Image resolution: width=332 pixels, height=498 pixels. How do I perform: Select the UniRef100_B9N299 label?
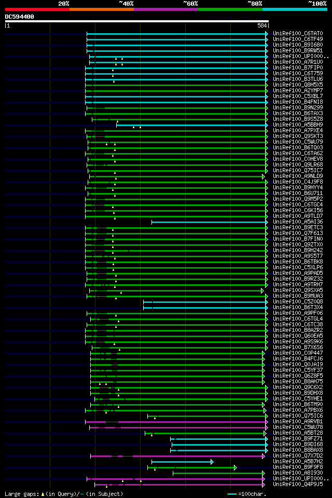pyautogui.click(x=298, y=108)
